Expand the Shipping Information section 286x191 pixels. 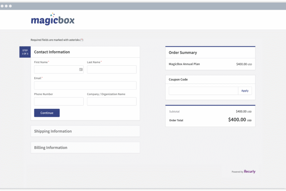click(85, 131)
